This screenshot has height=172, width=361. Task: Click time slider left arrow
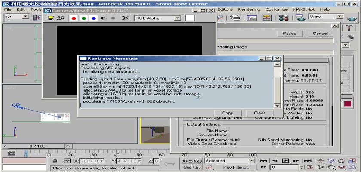(5, 146)
